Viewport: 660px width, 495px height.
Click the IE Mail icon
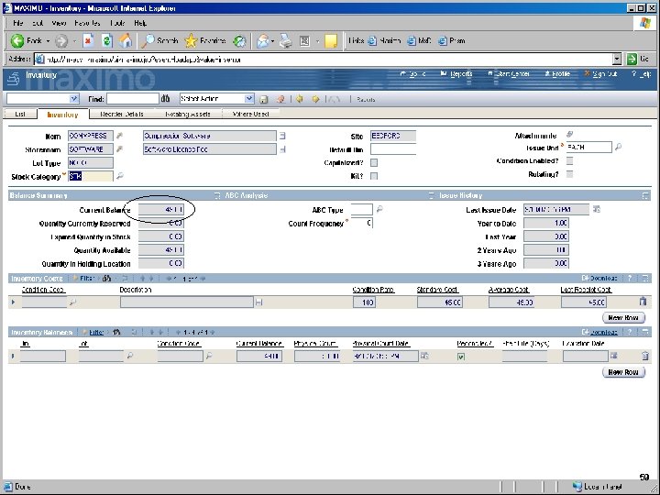click(x=263, y=41)
